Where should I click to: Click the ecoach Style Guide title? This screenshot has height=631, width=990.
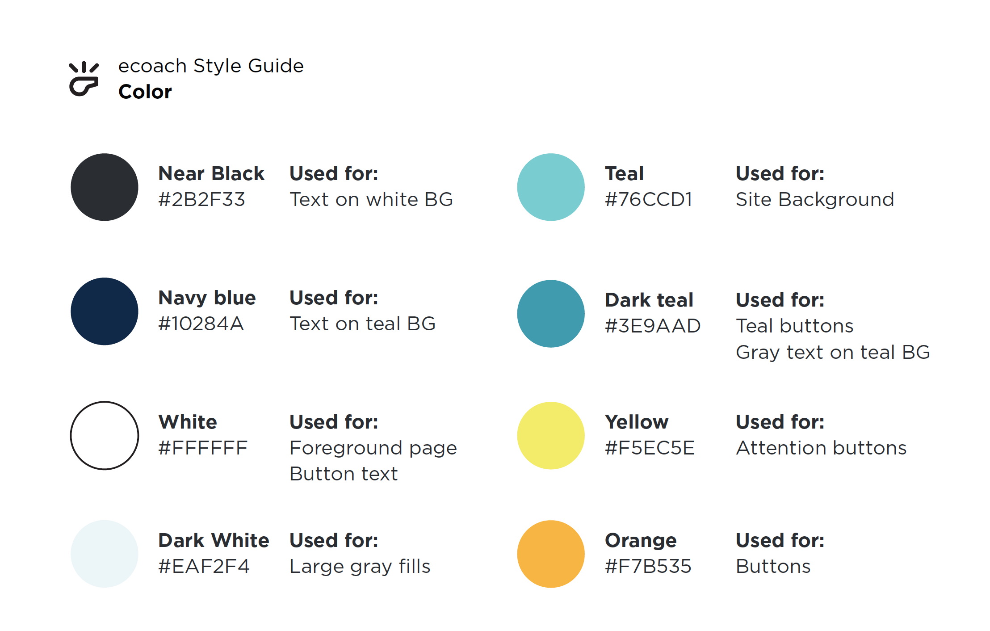(211, 66)
